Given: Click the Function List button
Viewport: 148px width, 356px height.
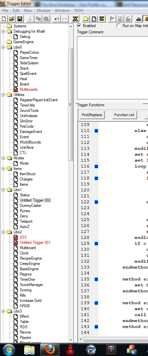Looking at the screenshot, I should 124,115.
